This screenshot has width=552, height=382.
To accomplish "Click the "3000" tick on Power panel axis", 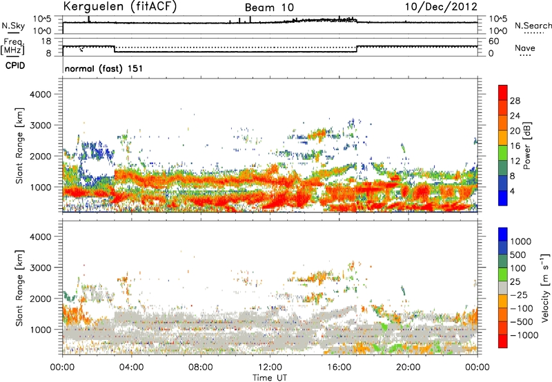I will pos(41,125).
